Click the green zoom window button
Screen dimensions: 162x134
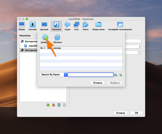point(27,19)
